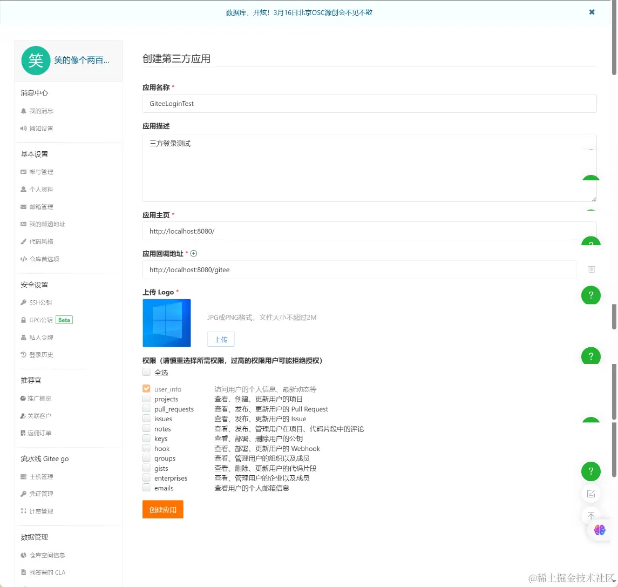Enable the groups permission checkbox

[147, 458]
